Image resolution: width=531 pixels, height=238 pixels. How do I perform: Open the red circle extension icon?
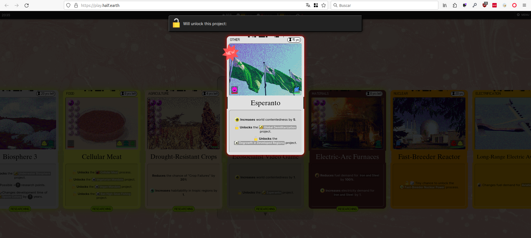[514, 5]
